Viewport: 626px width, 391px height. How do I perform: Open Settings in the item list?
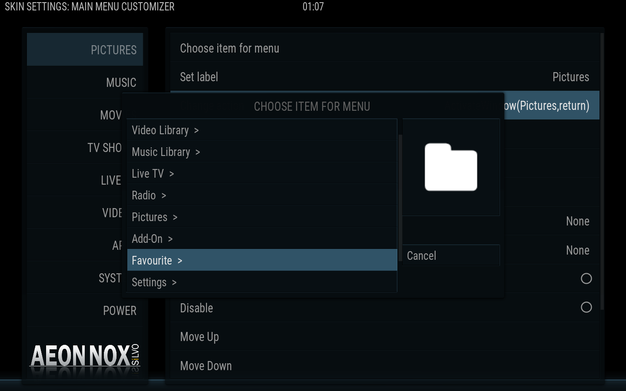[262, 282]
